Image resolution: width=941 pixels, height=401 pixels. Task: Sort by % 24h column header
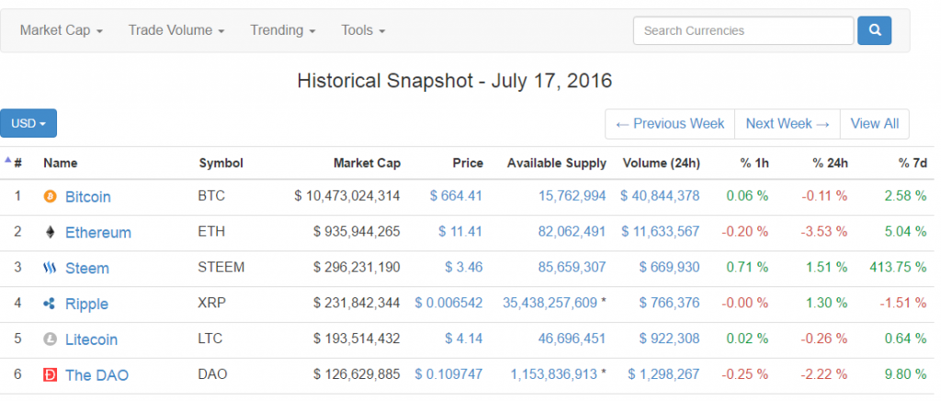point(830,163)
